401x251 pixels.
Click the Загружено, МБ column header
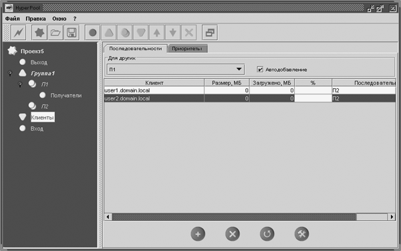272,83
